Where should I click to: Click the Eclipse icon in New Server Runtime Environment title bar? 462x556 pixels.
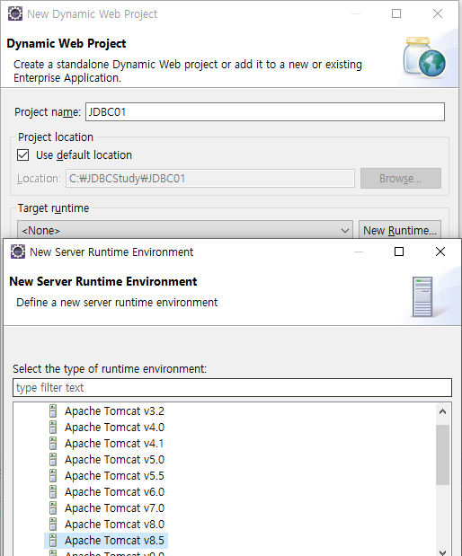[x=18, y=252]
